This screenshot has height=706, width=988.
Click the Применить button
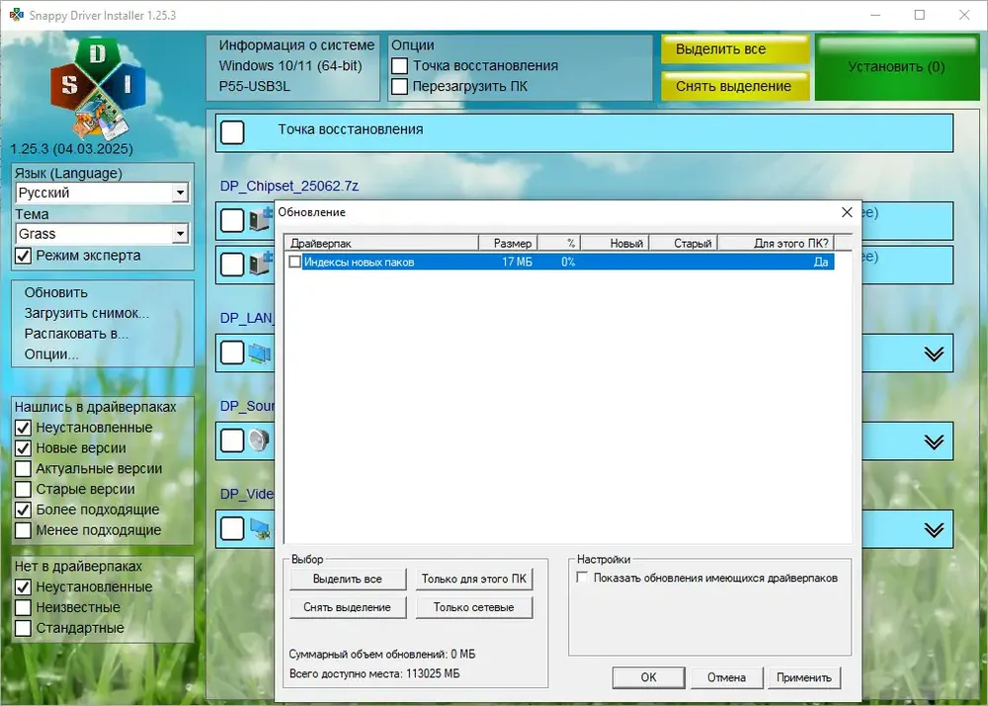[803, 677]
